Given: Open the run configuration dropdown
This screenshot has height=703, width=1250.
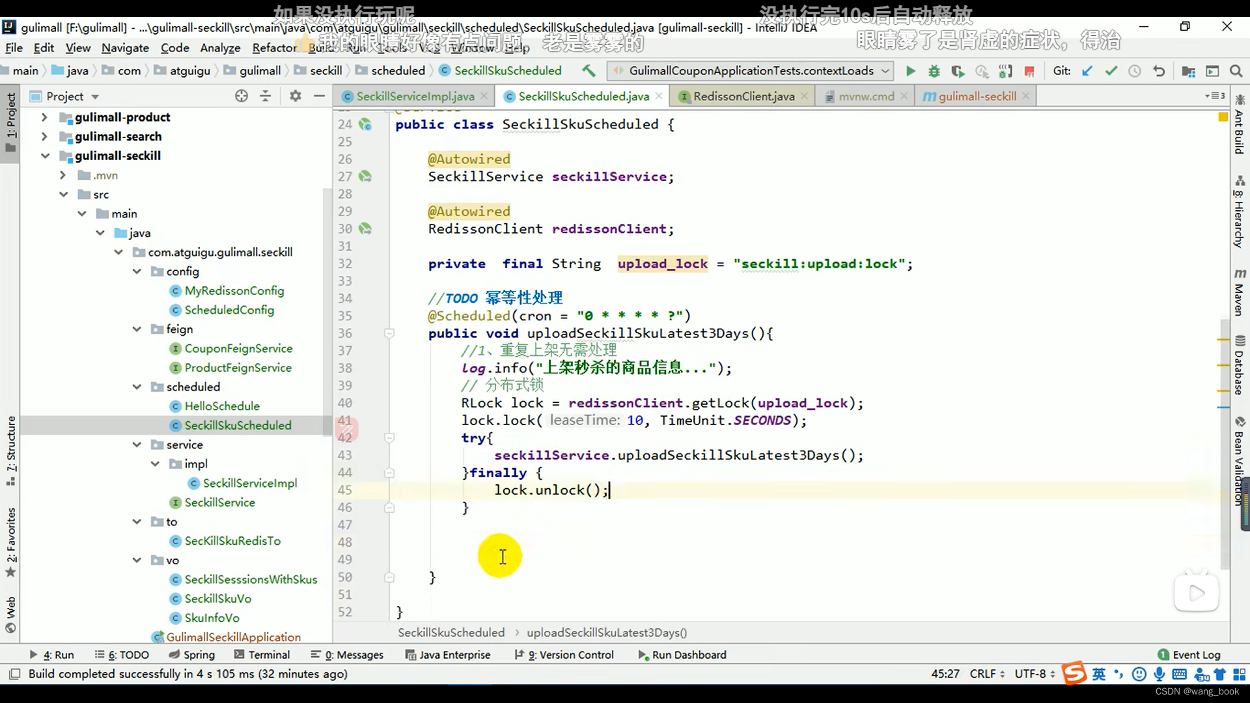Looking at the screenshot, I should click(x=885, y=70).
